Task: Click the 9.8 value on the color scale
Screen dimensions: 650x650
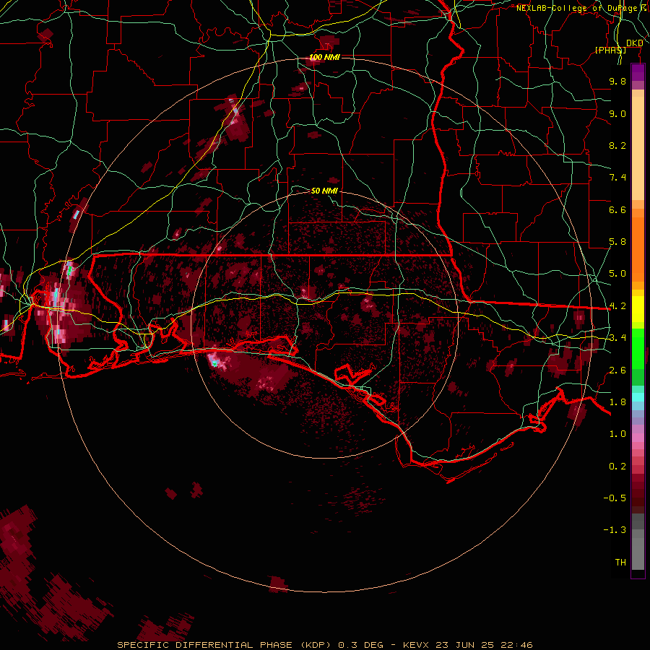Action: [x=617, y=81]
